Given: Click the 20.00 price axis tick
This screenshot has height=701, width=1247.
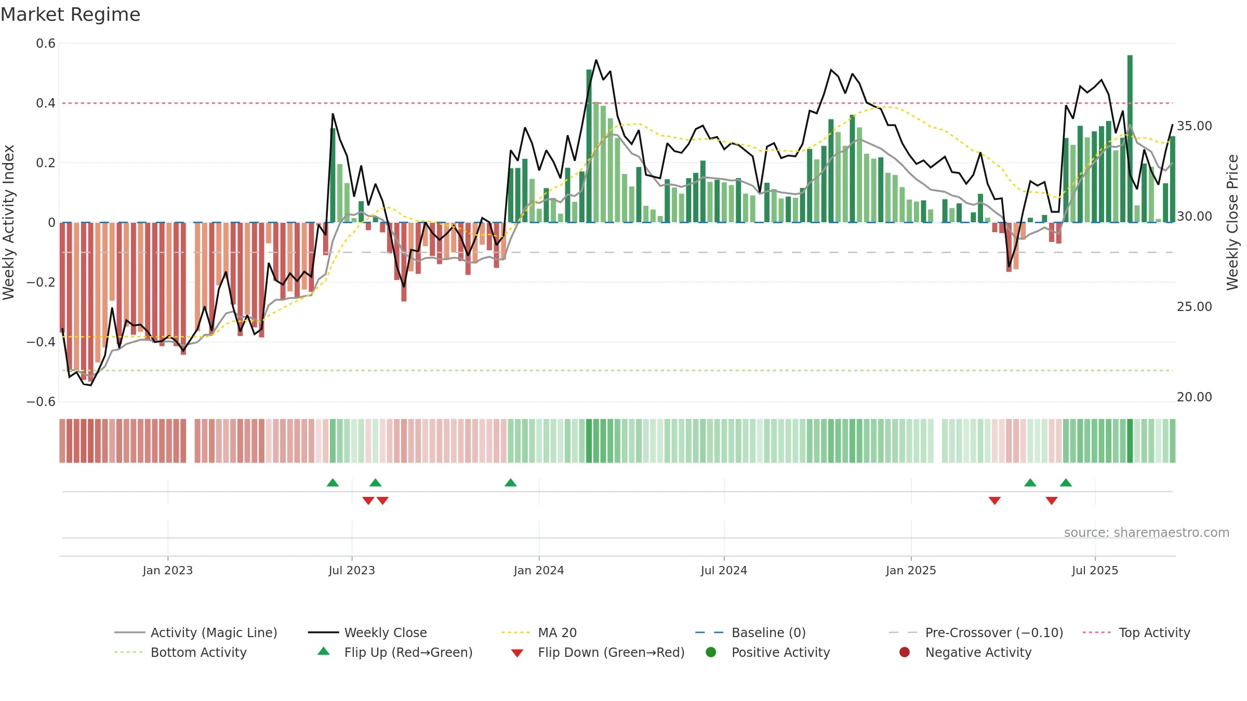Looking at the screenshot, I should pyautogui.click(x=1195, y=397).
